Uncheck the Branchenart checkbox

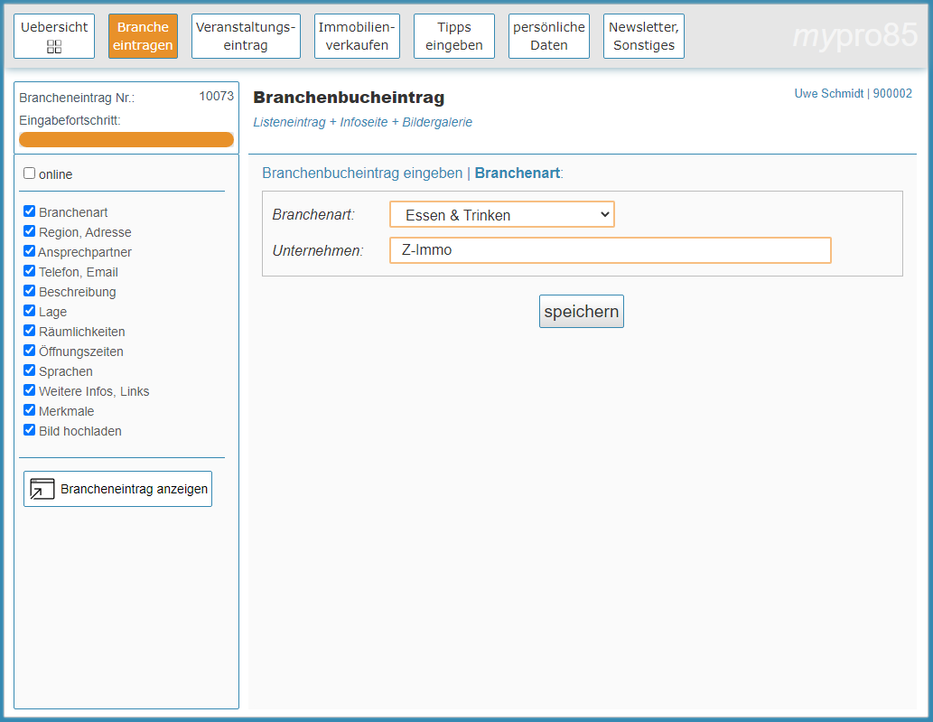pyautogui.click(x=30, y=211)
